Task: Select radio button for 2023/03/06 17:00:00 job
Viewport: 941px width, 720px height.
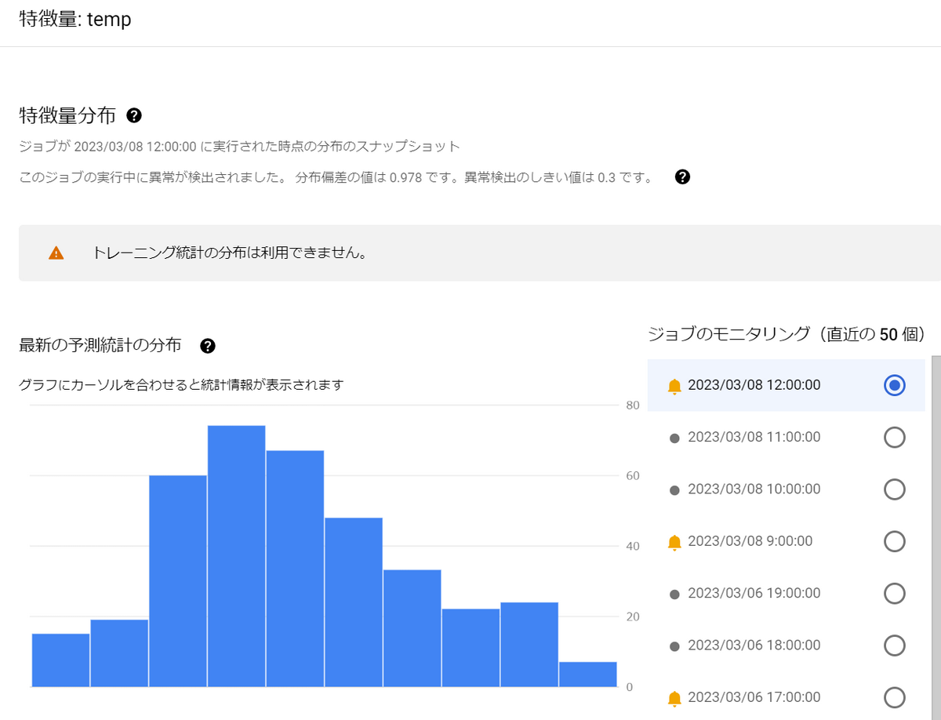Action: [x=895, y=697]
